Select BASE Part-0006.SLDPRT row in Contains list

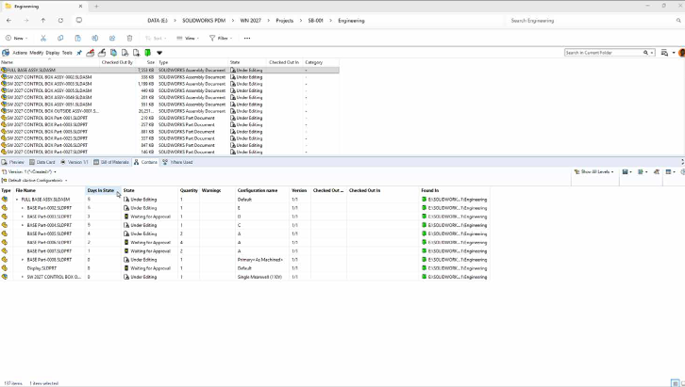pyautogui.click(x=244, y=243)
